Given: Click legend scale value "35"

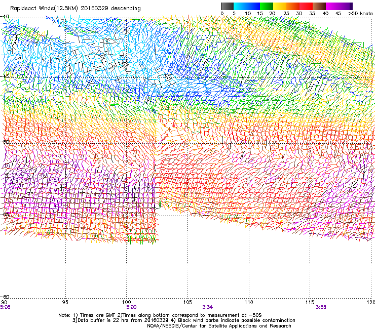Looking at the screenshot, I should 312,14.
